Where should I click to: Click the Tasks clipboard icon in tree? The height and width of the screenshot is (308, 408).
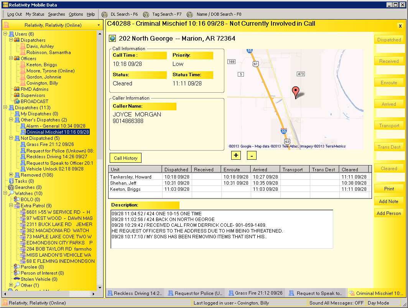click(11, 181)
